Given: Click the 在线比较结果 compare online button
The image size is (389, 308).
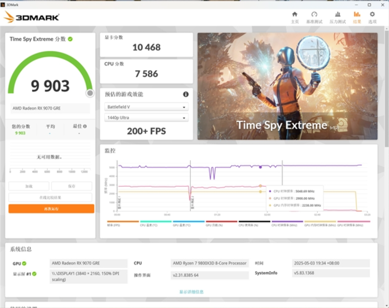Looking at the screenshot, I should (50, 197).
